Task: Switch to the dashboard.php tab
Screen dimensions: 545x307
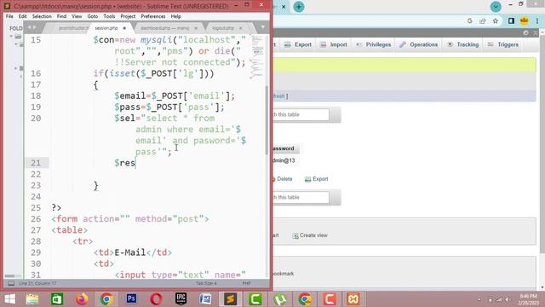Action: 164,28
